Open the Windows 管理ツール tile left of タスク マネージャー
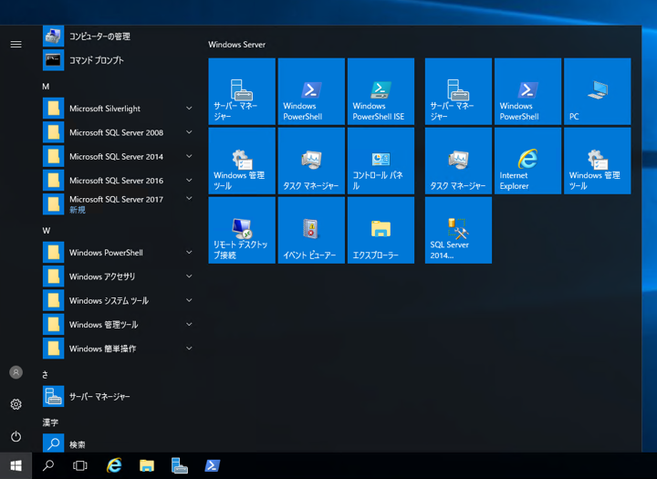Viewport: 657px width, 479px height. 242,161
